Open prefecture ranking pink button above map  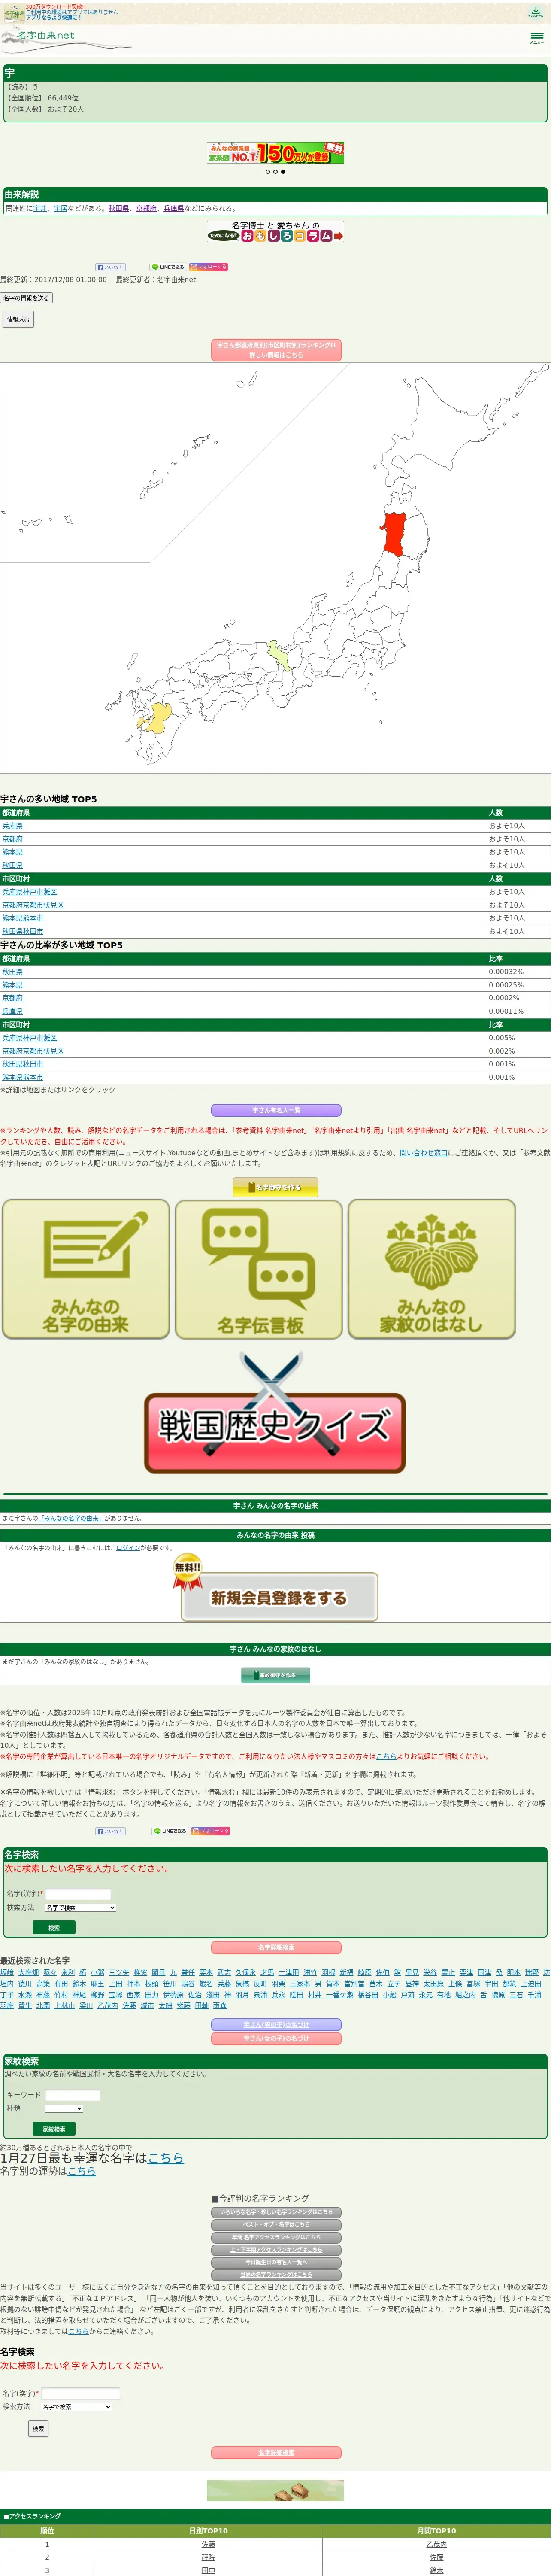coord(276,350)
